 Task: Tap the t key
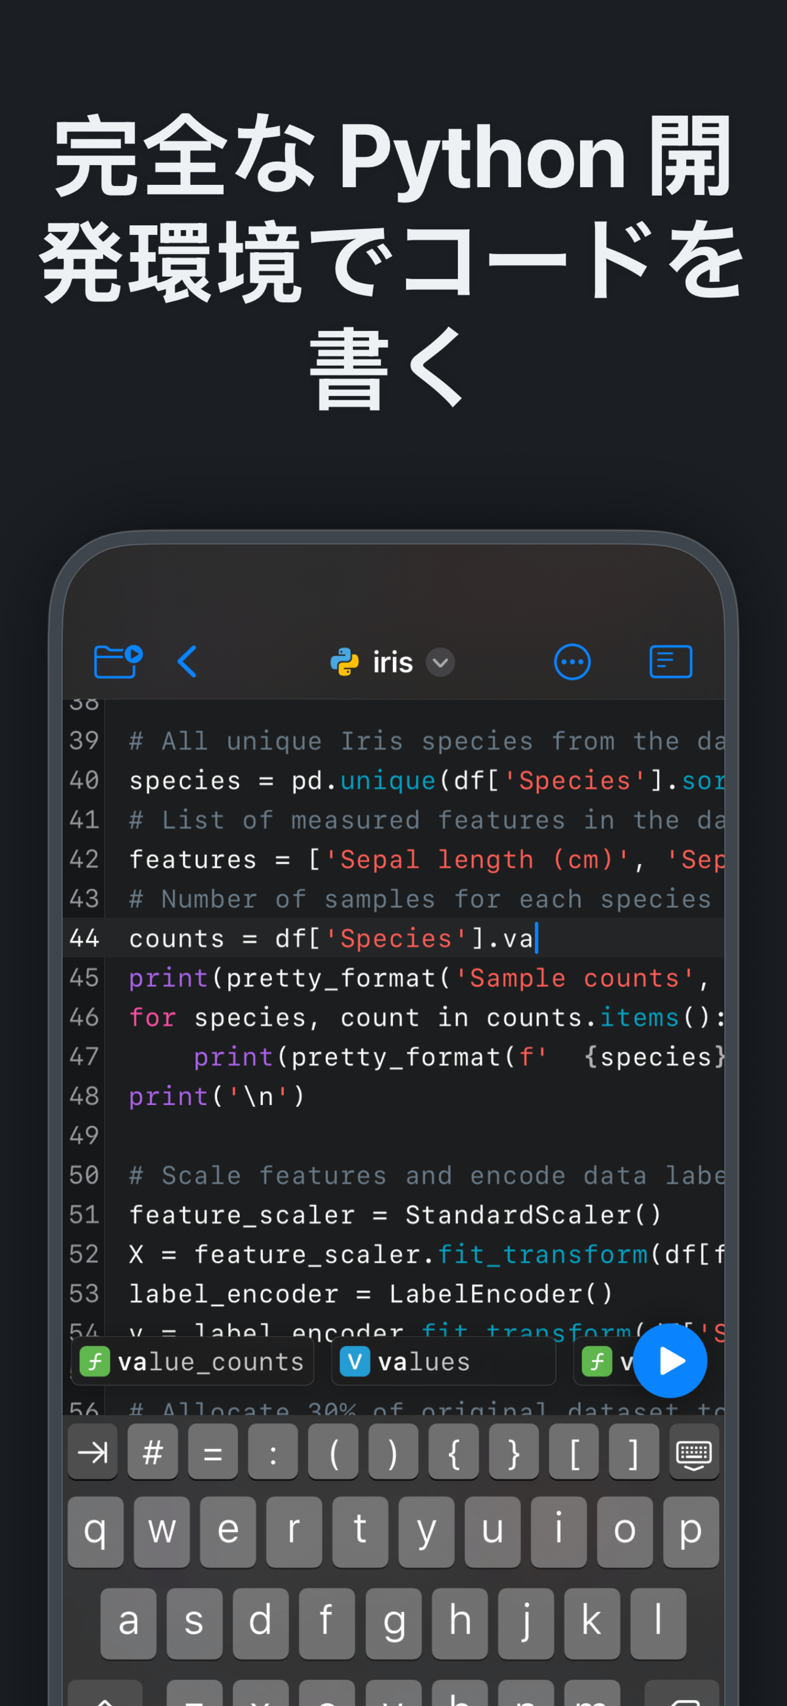(x=361, y=1531)
